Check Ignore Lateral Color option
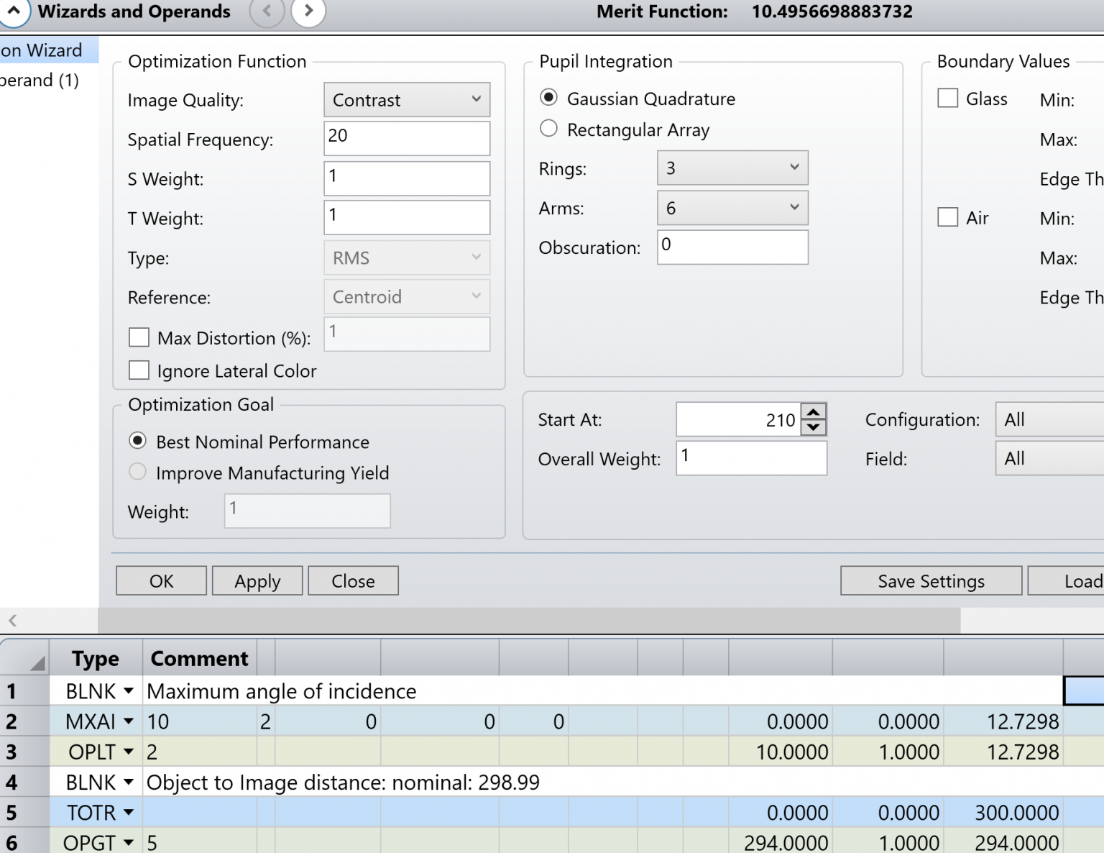The width and height of the screenshot is (1104, 853). pos(139,370)
